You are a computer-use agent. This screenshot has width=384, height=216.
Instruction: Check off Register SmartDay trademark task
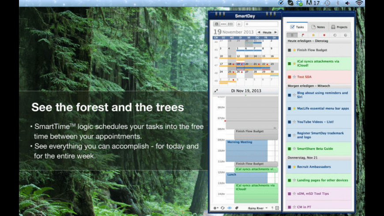pos(289,135)
